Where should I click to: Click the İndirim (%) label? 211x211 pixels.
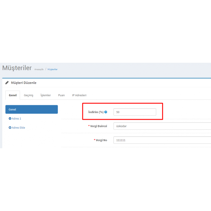[96, 112]
